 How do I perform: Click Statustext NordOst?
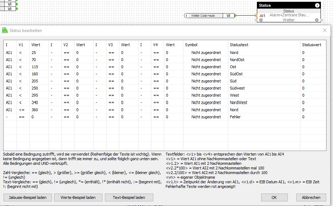click(237, 60)
